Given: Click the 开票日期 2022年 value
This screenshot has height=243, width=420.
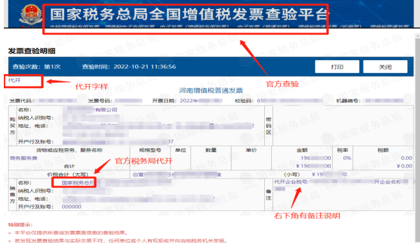Looking at the screenshot, I should click(x=189, y=100).
